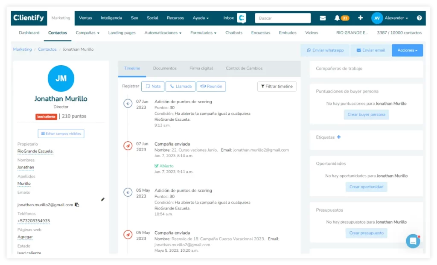Screen dimensions: 437x265
Task: Open the Automatizaciones dropdown
Action: point(163,33)
